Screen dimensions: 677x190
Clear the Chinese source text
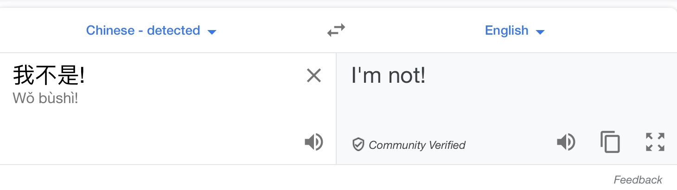314,75
